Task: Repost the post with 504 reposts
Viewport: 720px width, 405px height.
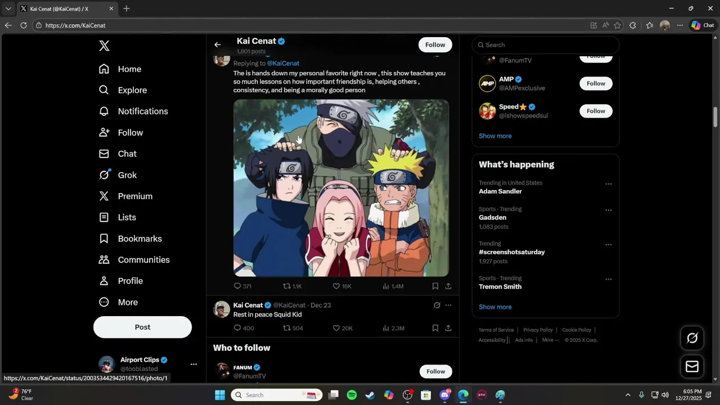Action: [292, 328]
